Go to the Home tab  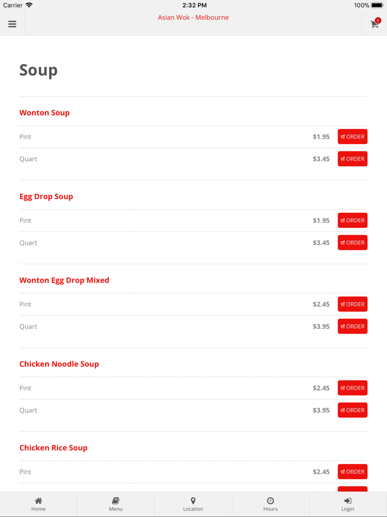(x=38, y=504)
